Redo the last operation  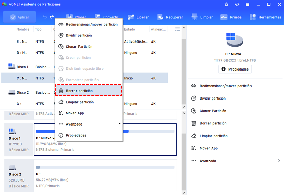(52, 17)
